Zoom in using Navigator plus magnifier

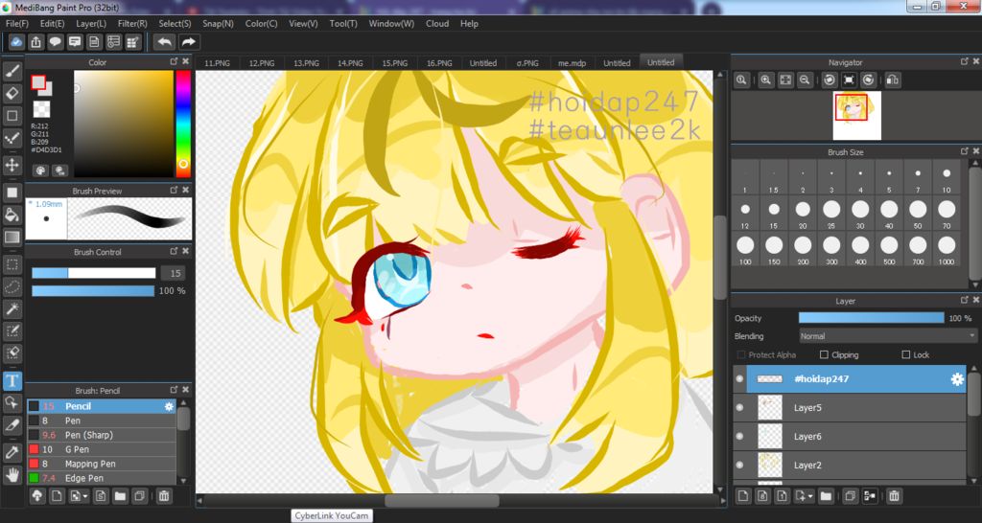765,80
